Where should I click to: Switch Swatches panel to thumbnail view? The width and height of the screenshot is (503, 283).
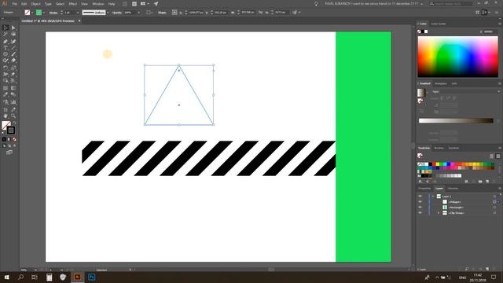point(498,156)
